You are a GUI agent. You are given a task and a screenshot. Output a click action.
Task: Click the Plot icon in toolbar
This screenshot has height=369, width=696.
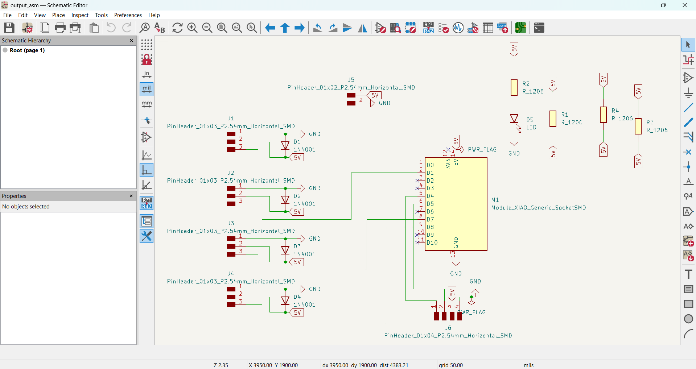pyautogui.click(x=75, y=28)
